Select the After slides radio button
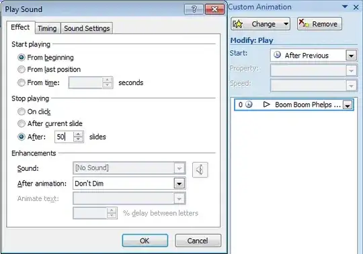This screenshot has height=254, width=363. 22,137
